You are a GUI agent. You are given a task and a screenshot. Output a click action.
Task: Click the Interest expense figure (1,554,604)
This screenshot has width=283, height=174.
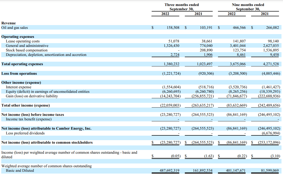coord(172,87)
